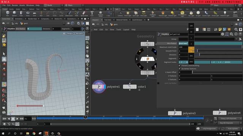The width and height of the screenshot is (243, 136).
Task: Open Chrome from the Windows taskbar
Action: pos(34,133)
